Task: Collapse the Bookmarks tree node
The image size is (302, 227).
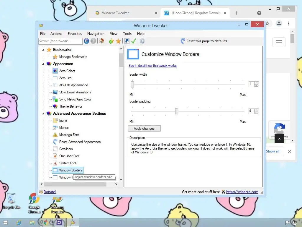Action: pyautogui.click(x=43, y=50)
